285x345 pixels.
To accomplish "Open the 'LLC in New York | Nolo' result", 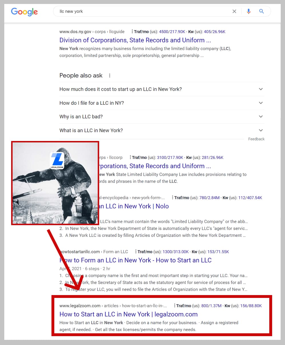I will pyautogui.click(x=134, y=206).
